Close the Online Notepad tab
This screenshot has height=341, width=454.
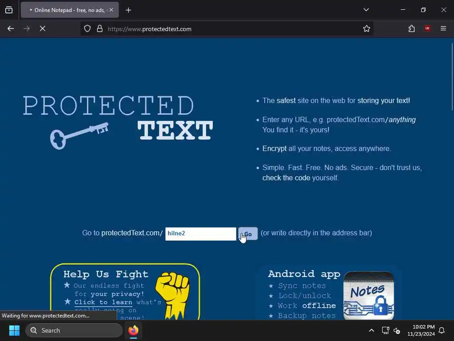[x=111, y=10]
